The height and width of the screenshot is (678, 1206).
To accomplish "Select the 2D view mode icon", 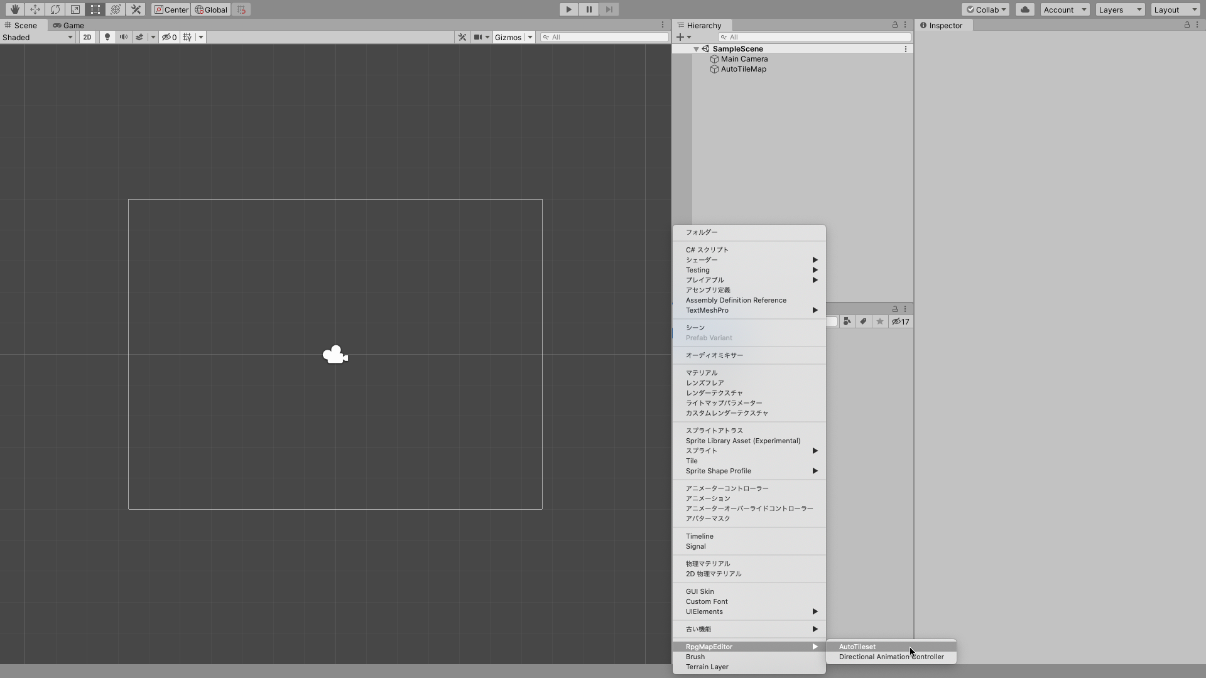I will 86,36.
